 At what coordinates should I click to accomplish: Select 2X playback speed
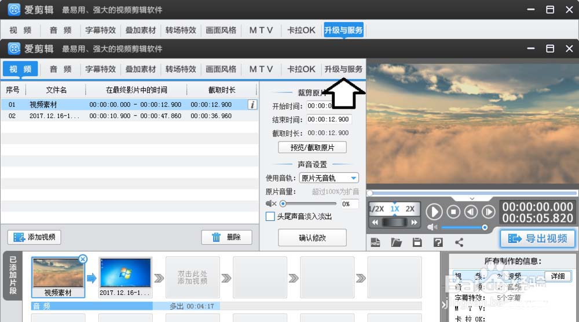tap(410, 209)
